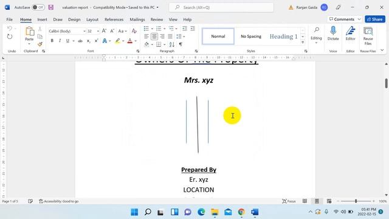Open the font size dropdown
This screenshot has height=219, width=389.
(98, 31)
